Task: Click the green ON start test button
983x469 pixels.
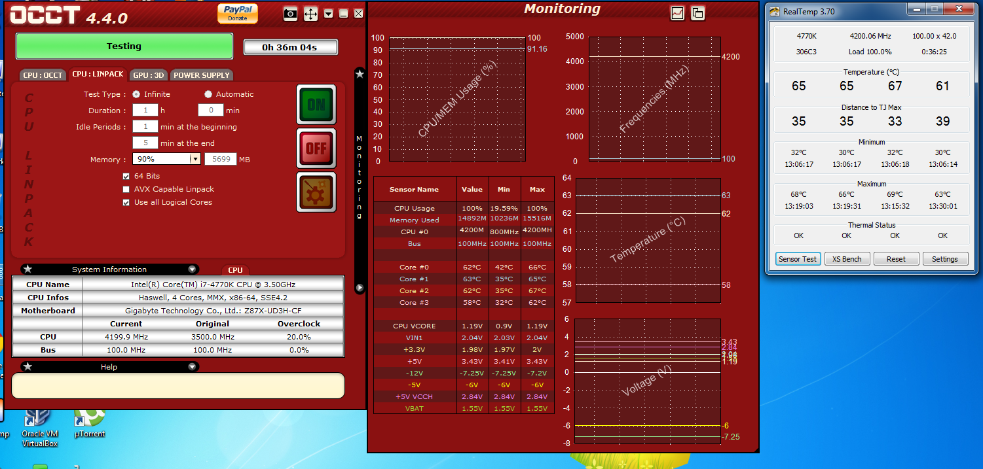Action: coord(316,104)
